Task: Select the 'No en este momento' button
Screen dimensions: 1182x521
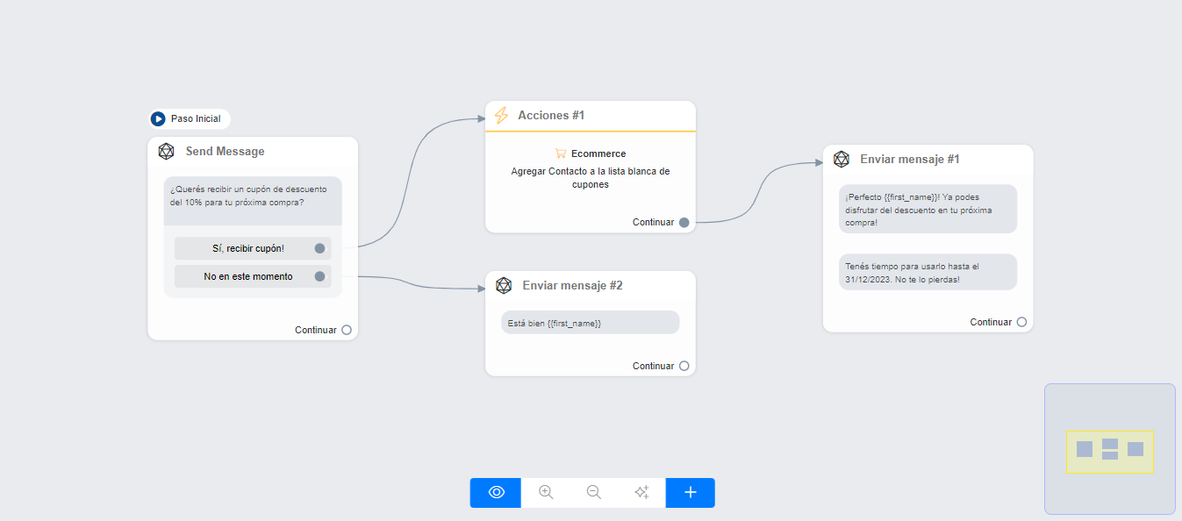Action: 253,276
